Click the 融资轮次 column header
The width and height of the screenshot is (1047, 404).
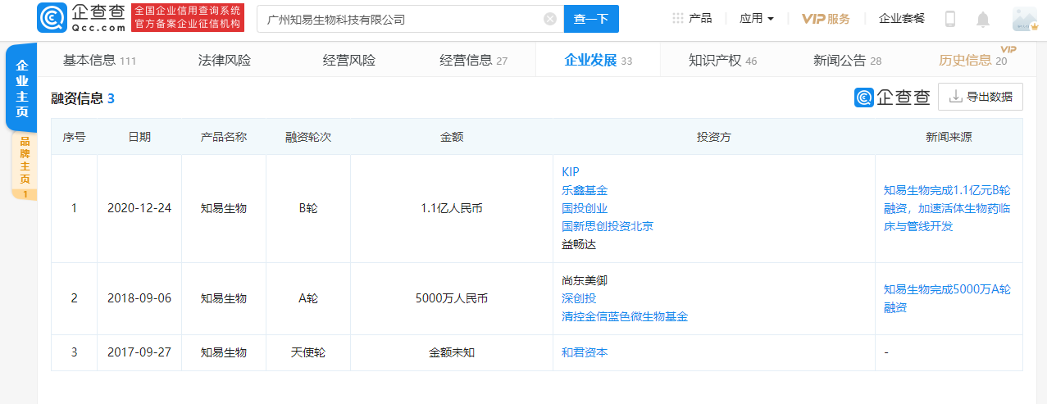(308, 137)
